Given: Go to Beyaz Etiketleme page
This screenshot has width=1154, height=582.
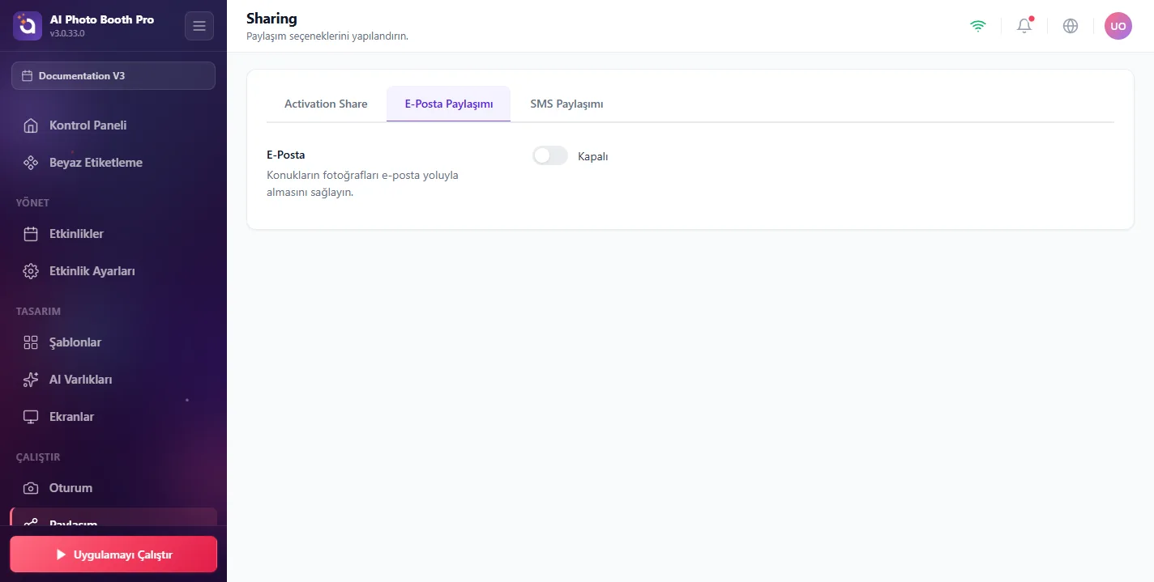Looking at the screenshot, I should (x=113, y=163).
